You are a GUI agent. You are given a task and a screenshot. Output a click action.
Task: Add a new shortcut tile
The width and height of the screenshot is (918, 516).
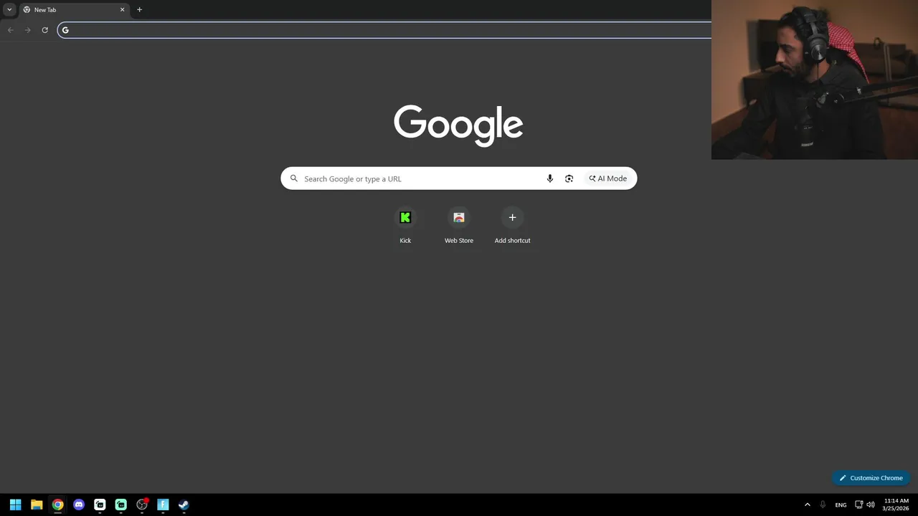tap(512, 226)
